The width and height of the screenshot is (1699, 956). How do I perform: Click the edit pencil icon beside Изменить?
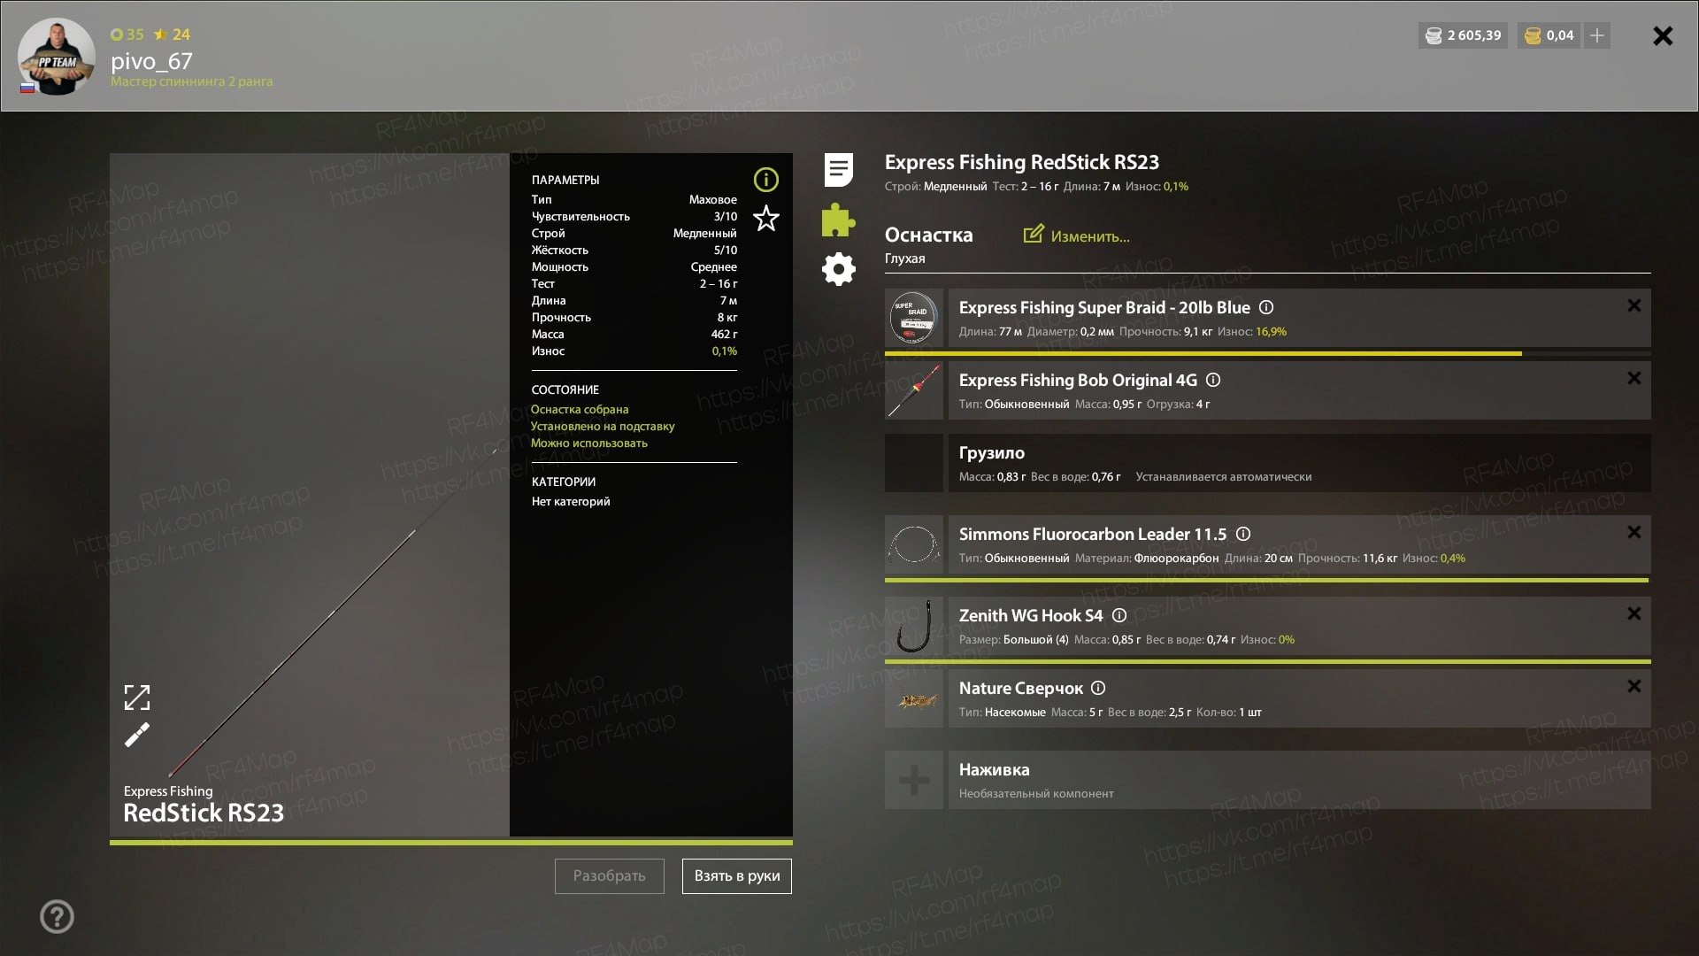[1033, 234]
